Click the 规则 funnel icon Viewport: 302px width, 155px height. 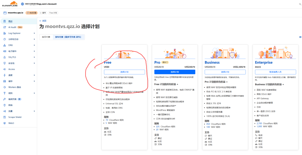pos(4,93)
